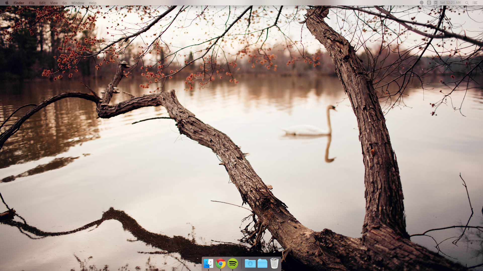Viewport: 483px width, 271px height.
Task: Open the Downloads folder stack
Action: pyautogui.click(x=250, y=263)
